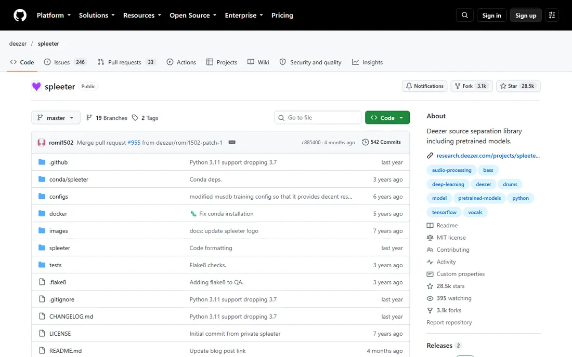This screenshot has width=572, height=357.
Task: Open the search magnifier button
Action: point(465,15)
